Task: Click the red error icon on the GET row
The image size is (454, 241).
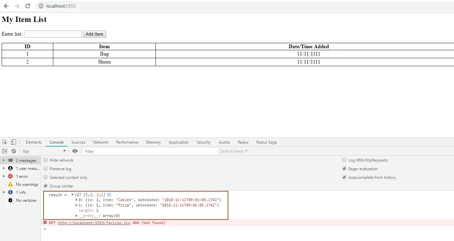Action: coord(45,222)
